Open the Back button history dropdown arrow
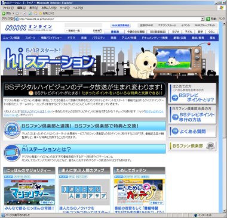This screenshot has height=218, width=227. [x=13, y=13]
